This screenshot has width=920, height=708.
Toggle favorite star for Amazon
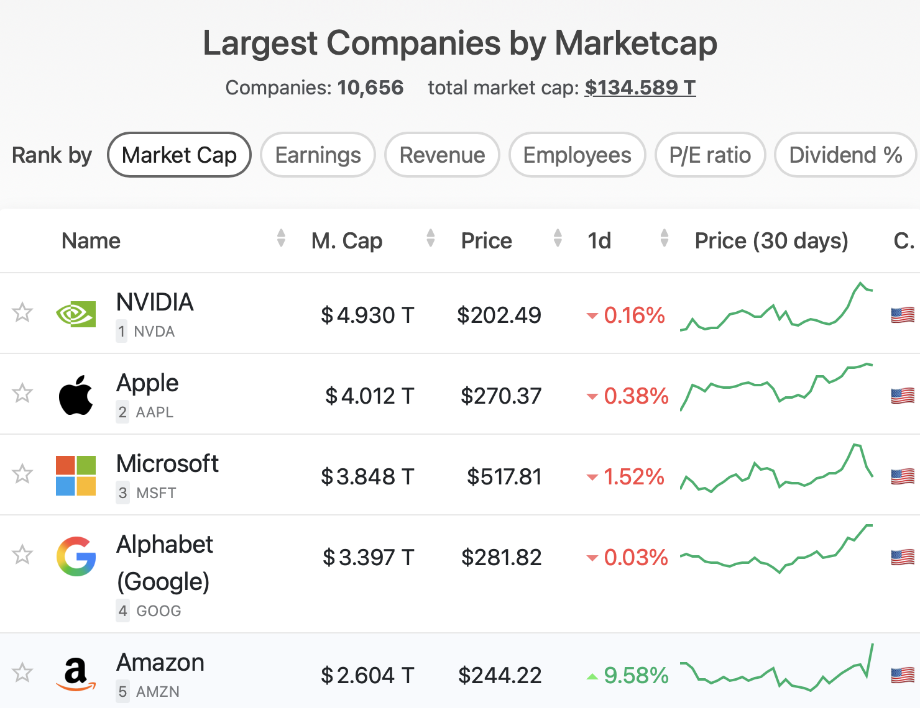point(22,673)
